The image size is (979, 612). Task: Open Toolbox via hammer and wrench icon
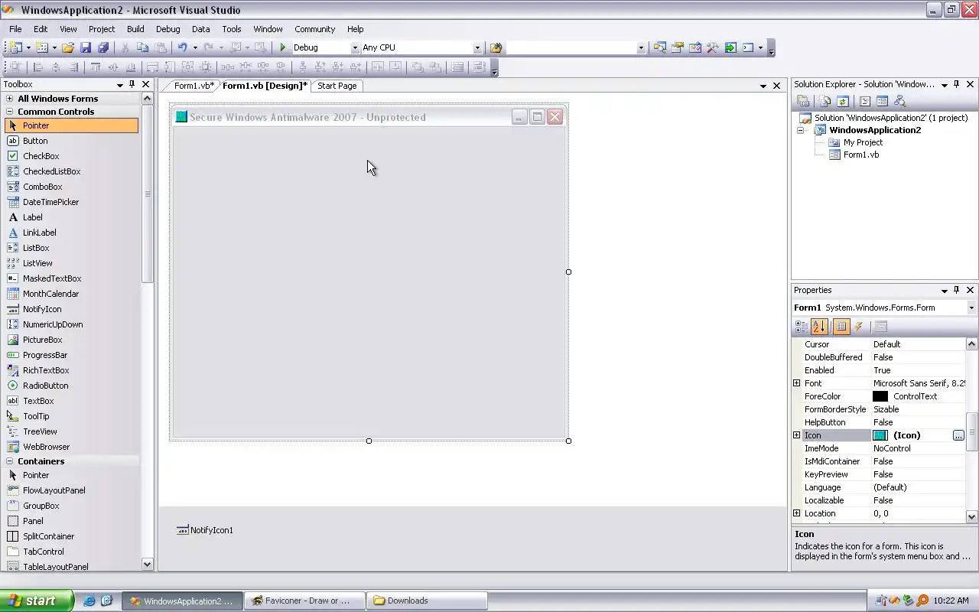(713, 47)
